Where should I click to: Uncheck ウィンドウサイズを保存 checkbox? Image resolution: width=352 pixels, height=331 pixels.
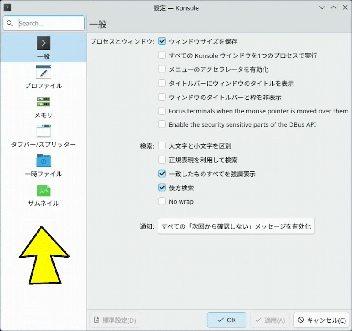pyautogui.click(x=162, y=42)
